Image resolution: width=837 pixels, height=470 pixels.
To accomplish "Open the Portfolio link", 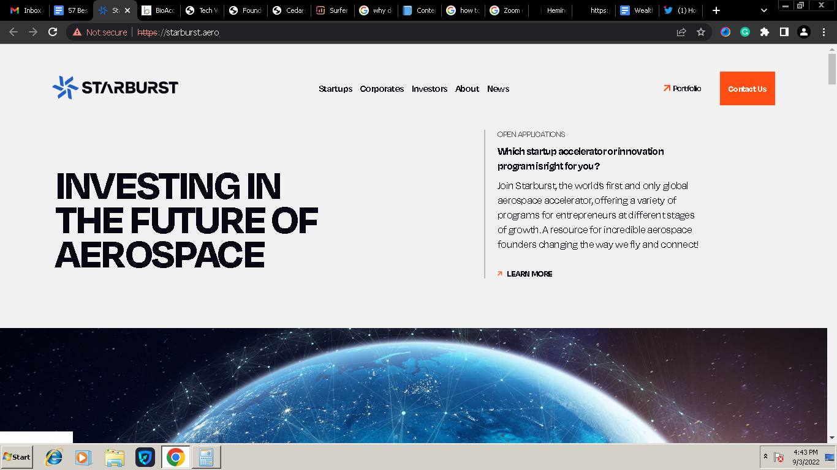I will pyautogui.click(x=682, y=89).
